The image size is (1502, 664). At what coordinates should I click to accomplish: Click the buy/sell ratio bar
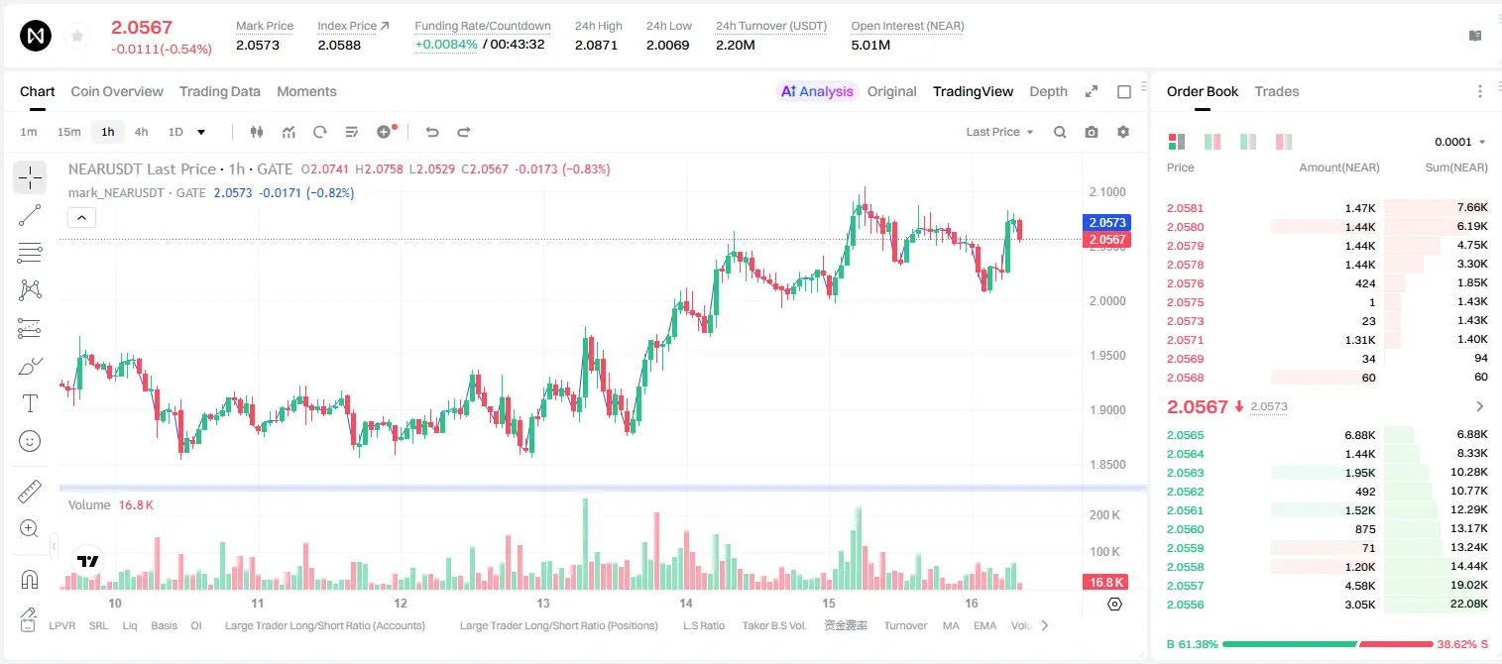click(x=1328, y=644)
